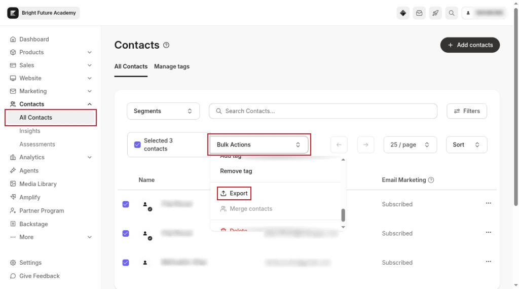Click the bulk menu scroll-up arrow
The width and height of the screenshot is (519, 289).
point(343,160)
